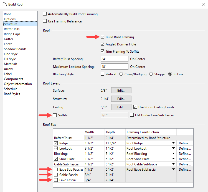Image resolution: width=208 pixels, height=192 pixels.
Task: Open Object Information panel
Action: [20, 84]
